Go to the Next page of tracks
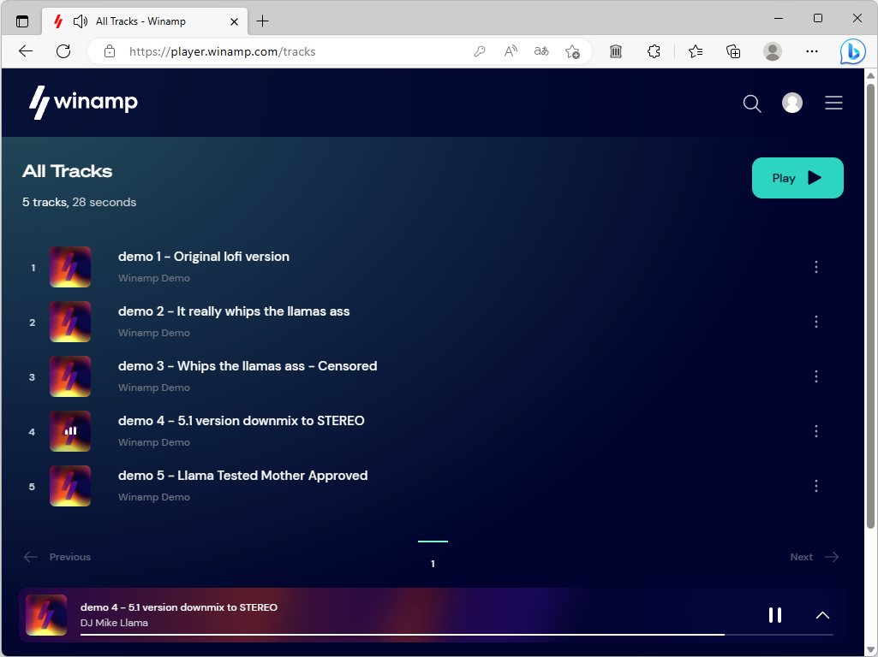The width and height of the screenshot is (878, 657). pos(813,556)
